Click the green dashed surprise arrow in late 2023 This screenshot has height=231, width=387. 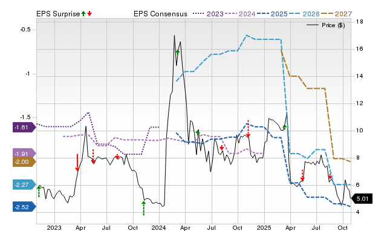[x=144, y=208]
